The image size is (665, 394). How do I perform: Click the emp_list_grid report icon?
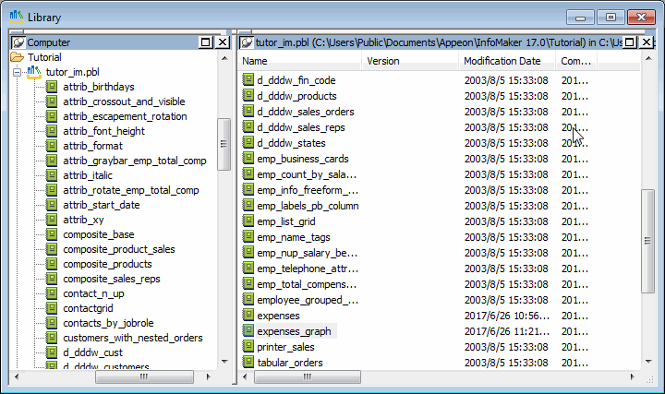pyautogui.click(x=248, y=221)
